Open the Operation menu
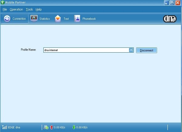This screenshot has width=182, height=132. [x=16, y=9]
